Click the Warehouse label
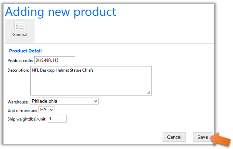 coord(18,102)
